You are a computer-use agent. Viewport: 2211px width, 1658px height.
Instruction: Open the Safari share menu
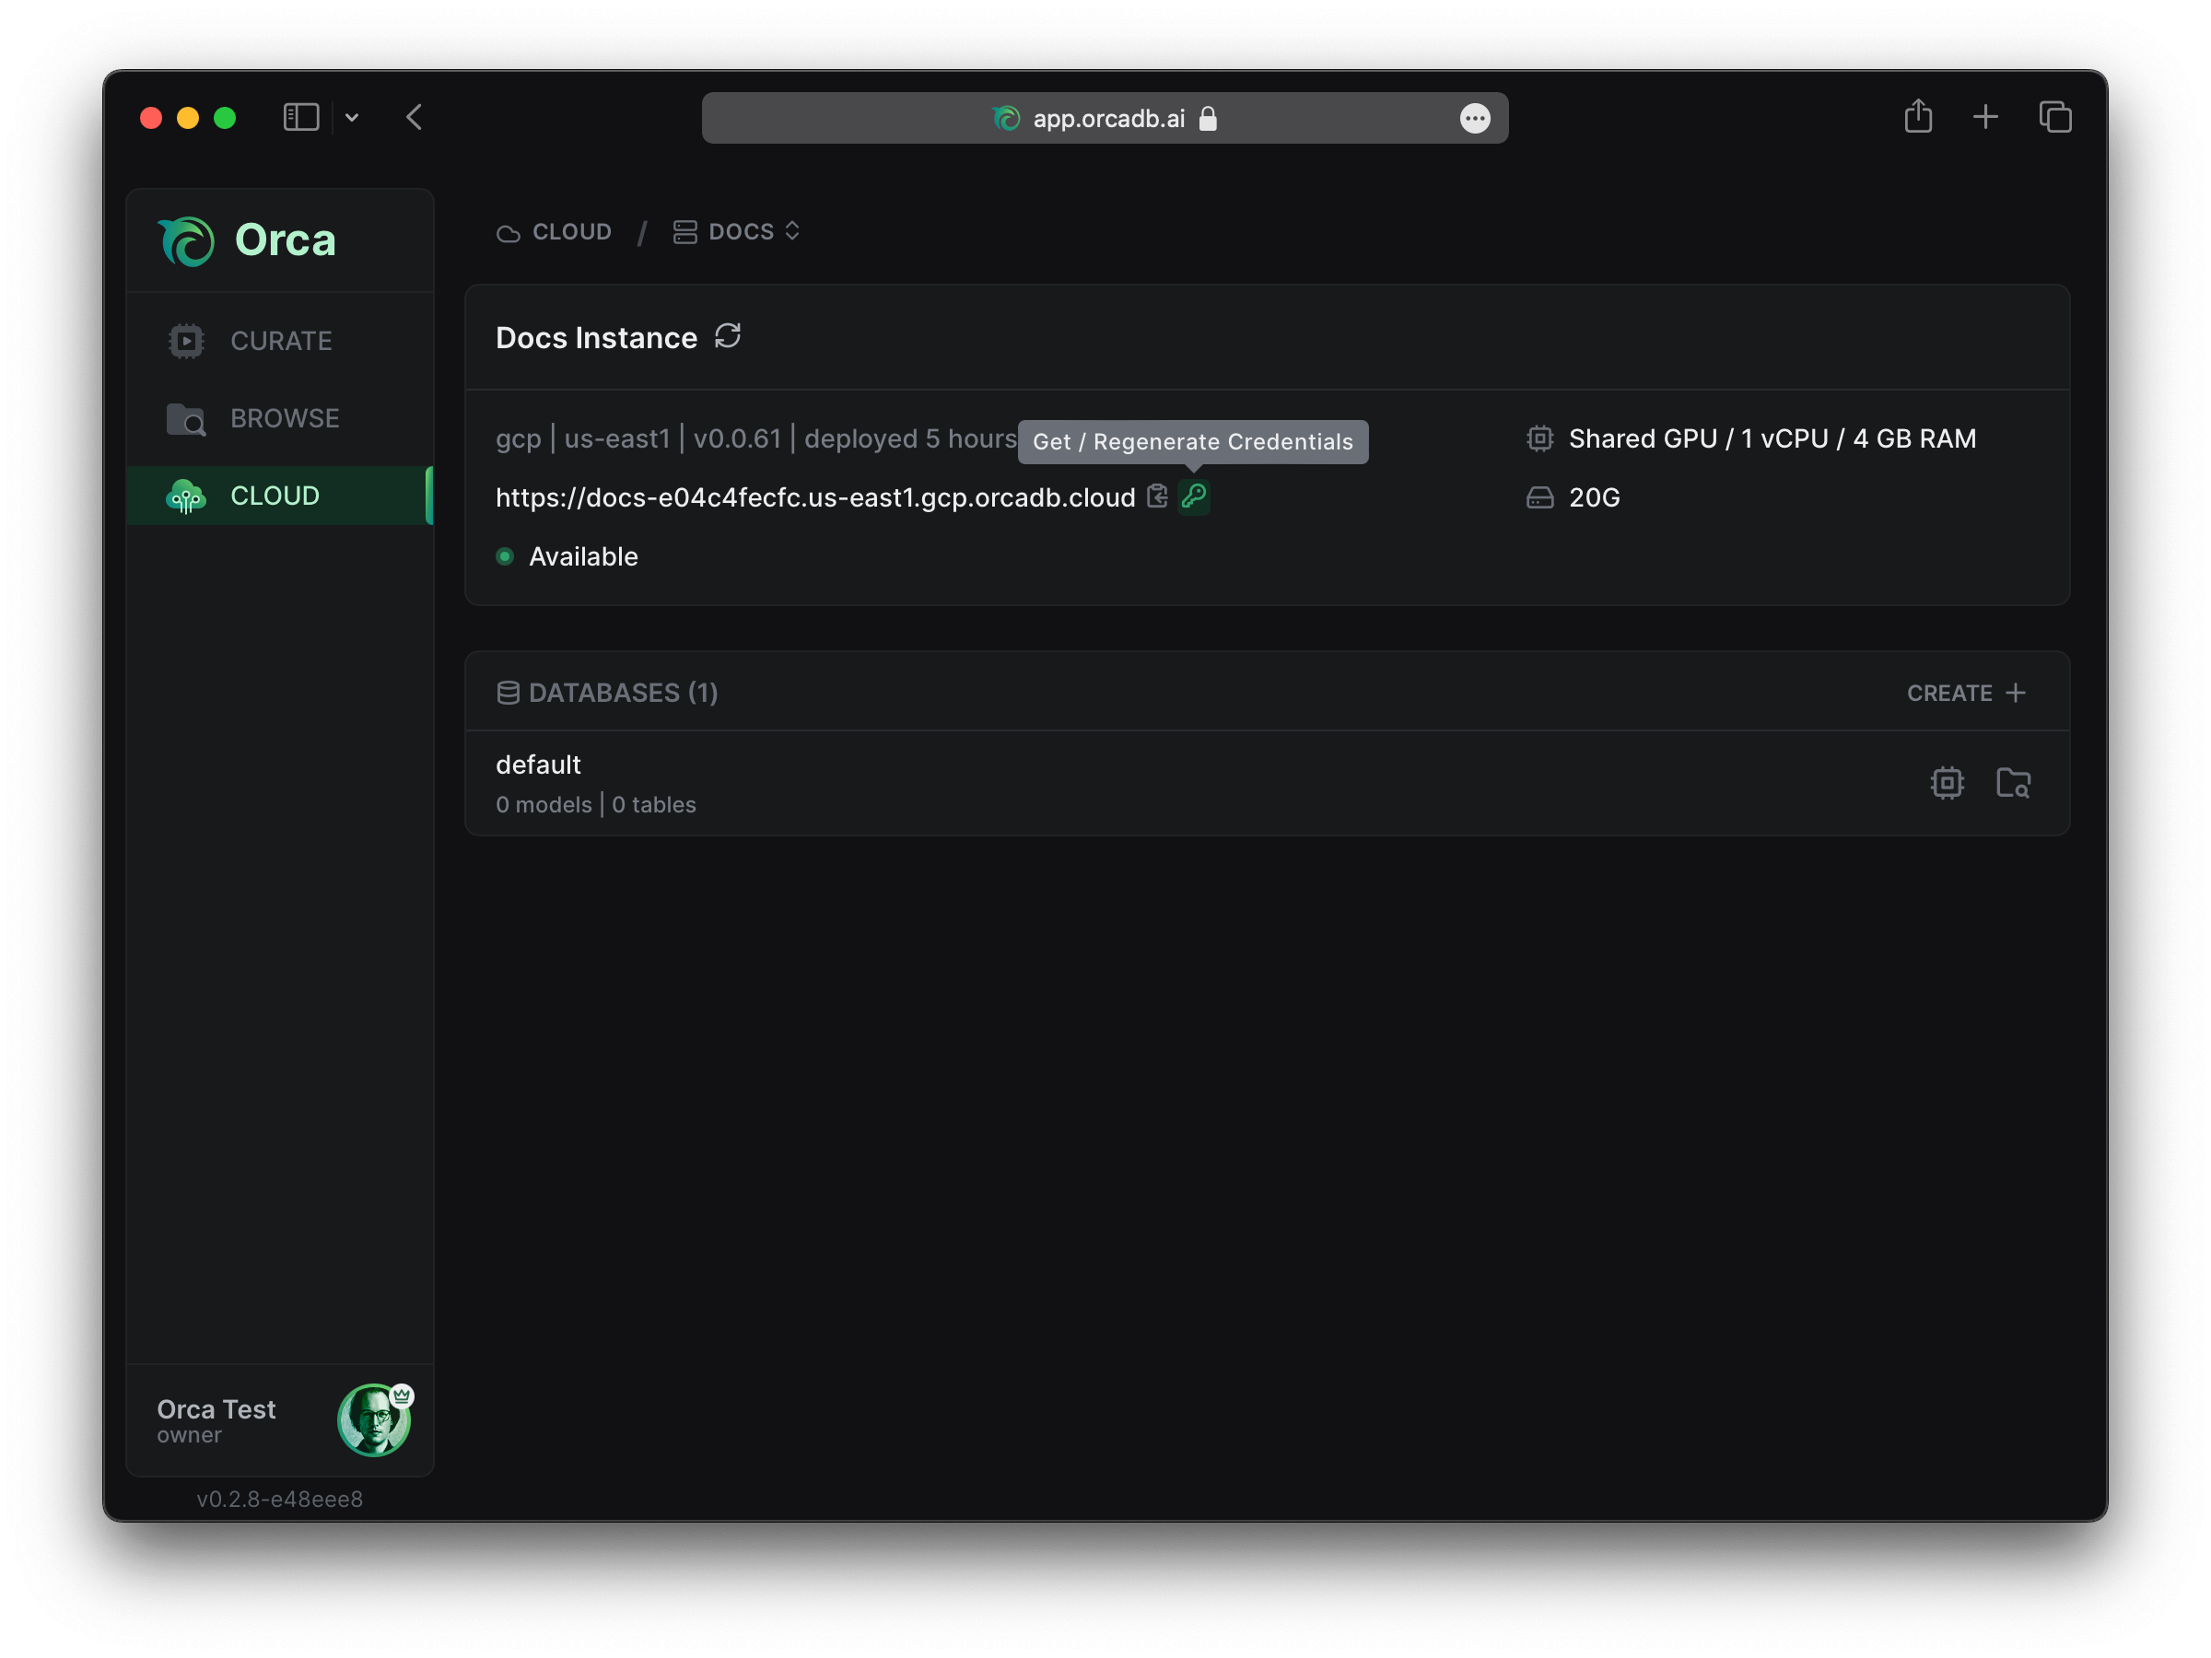coord(1918,116)
